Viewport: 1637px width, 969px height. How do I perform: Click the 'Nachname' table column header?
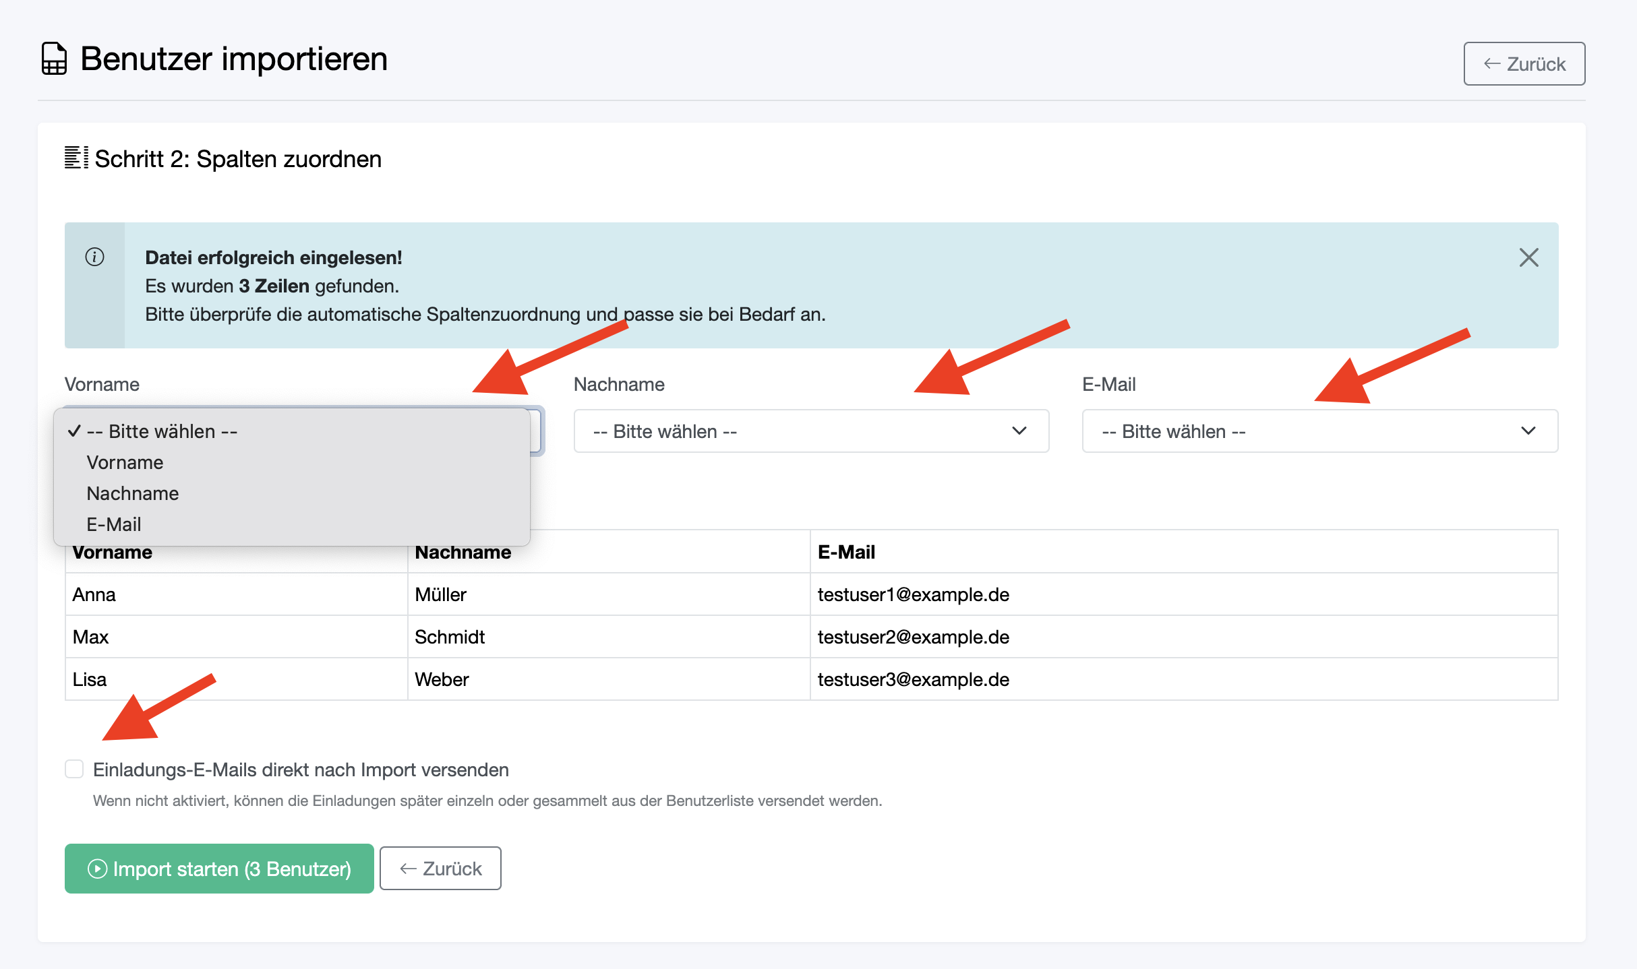[x=609, y=552]
